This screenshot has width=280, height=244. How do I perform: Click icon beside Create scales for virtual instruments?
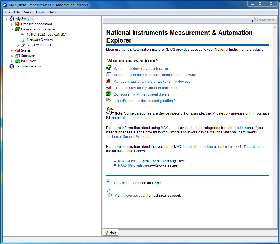pos(109,88)
